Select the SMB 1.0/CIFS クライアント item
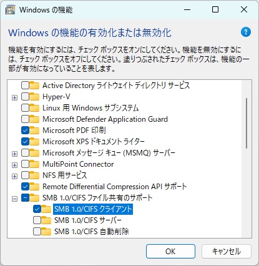This screenshot has width=259, height=266. pyautogui.click(x=93, y=209)
